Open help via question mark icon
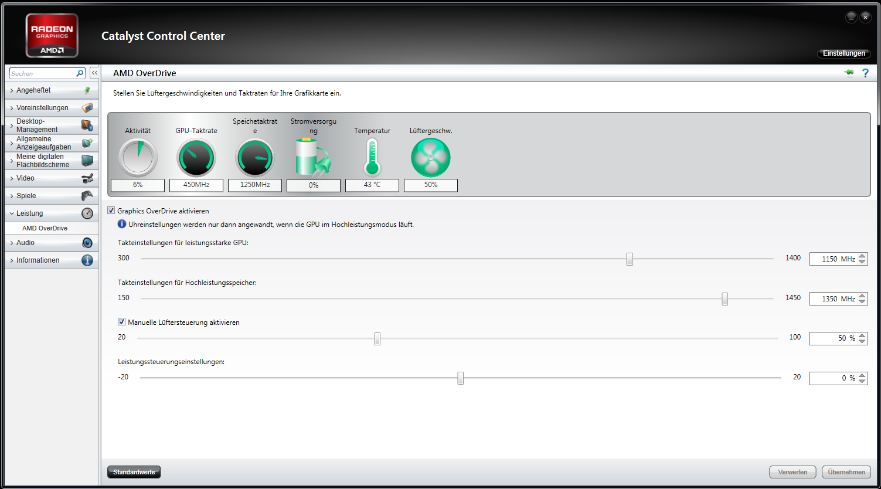881x489 pixels. (865, 73)
